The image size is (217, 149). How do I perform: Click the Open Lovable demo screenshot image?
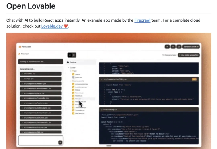(109, 91)
